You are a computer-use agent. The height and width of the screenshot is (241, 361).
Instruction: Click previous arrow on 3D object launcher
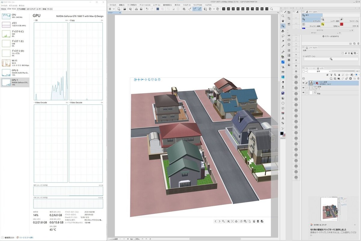(215, 221)
